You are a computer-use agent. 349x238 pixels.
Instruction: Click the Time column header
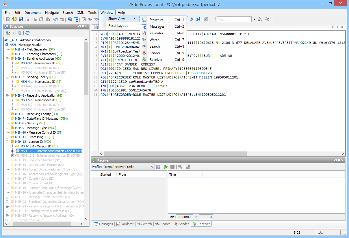click(185, 175)
